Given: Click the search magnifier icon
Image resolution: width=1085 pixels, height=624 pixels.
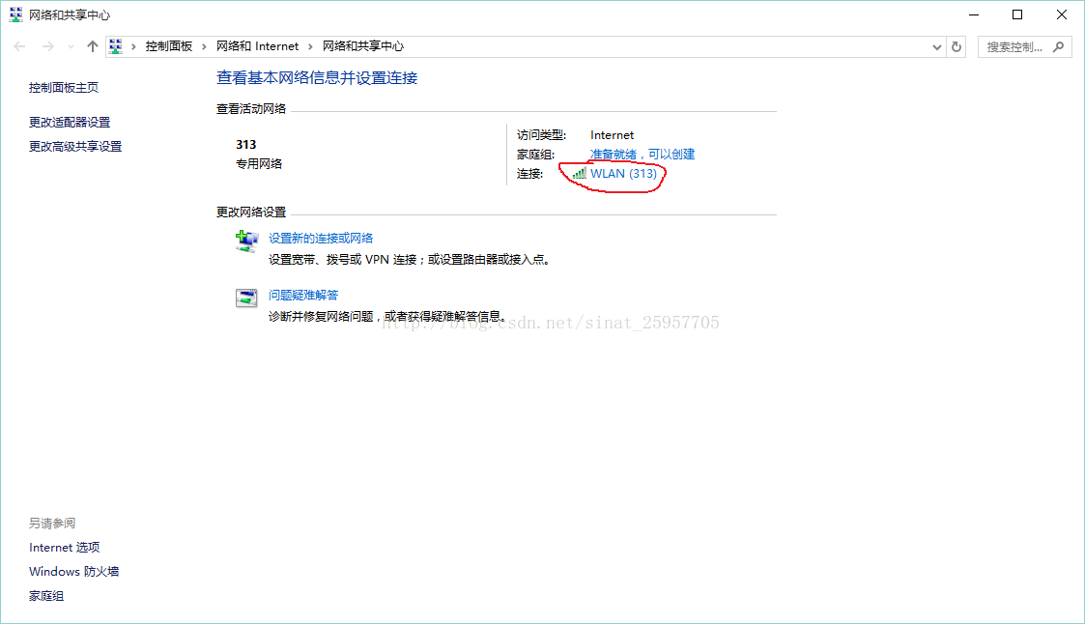Looking at the screenshot, I should click(x=1059, y=46).
